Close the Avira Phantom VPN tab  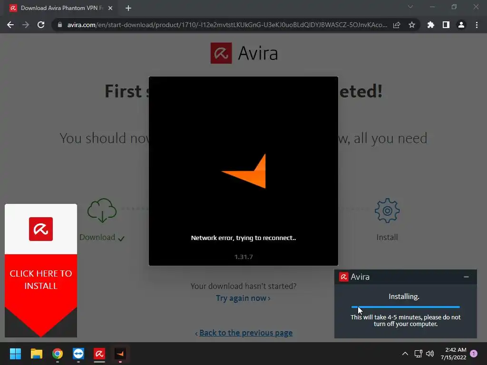coord(110,8)
